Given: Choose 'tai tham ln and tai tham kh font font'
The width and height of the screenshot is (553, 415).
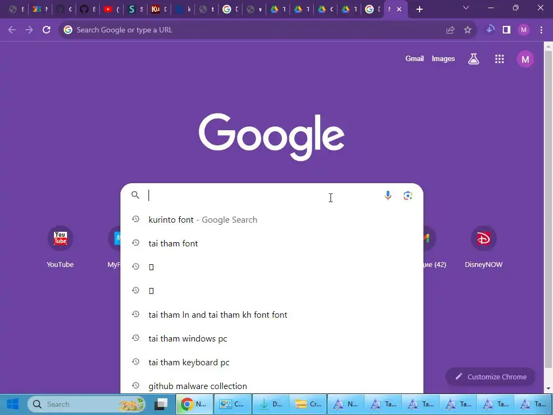Looking at the screenshot, I should tap(272, 315).
